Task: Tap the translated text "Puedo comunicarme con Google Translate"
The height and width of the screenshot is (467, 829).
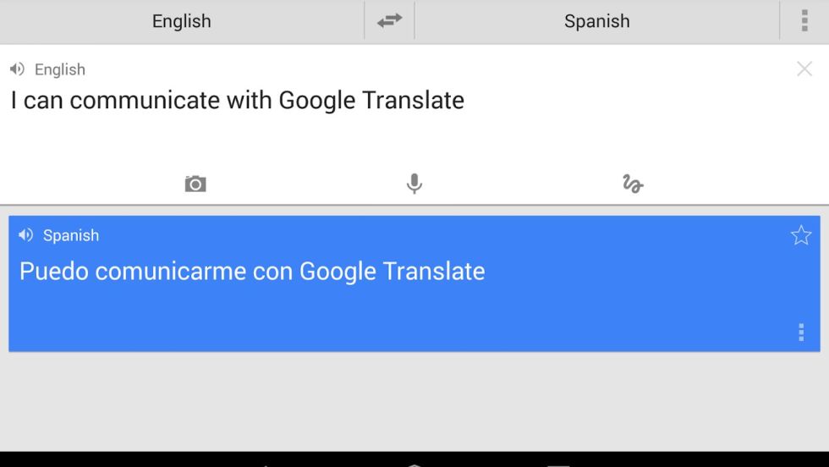Action: coord(252,272)
